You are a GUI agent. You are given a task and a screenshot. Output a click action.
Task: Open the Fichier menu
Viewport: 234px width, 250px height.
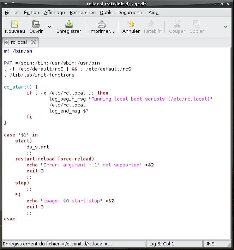[12, 12]
